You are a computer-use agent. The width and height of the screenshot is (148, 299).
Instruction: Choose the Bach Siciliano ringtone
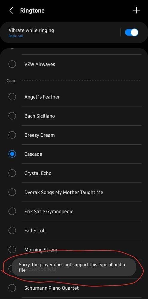(75, 116)
